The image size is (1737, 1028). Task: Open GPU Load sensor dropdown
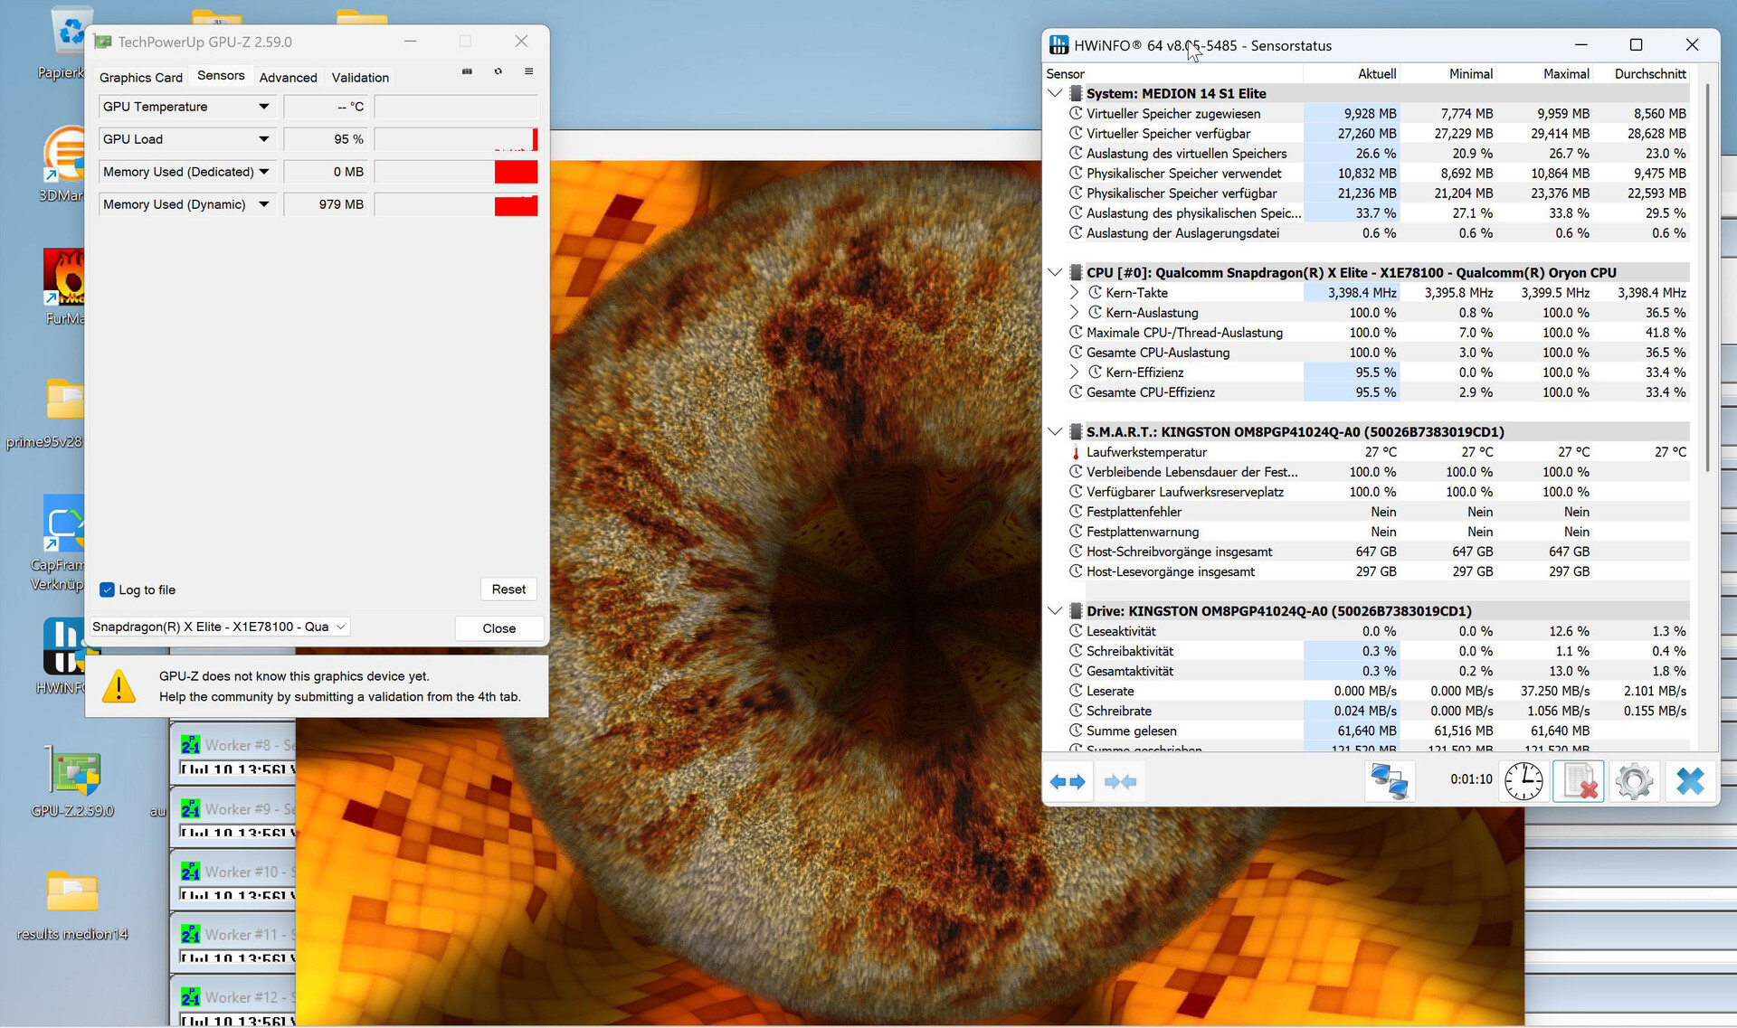263,139
